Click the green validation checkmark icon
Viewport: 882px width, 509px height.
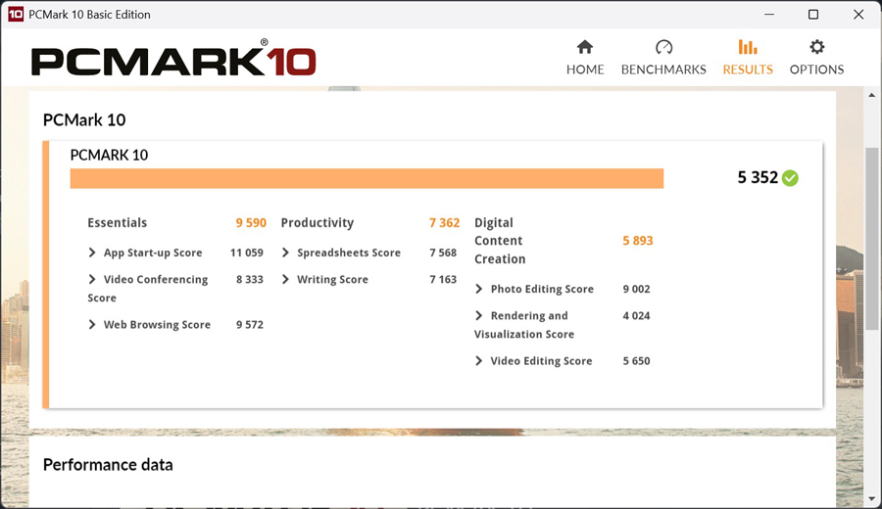click(x=790, y=178)
